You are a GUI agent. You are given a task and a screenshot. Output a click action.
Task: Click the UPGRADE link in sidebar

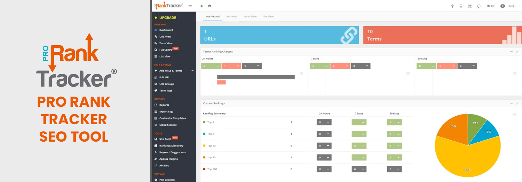coord(166,18)
